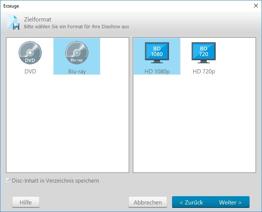Cancel with the Abbrechen button
262x212 pixels.
(x=148, y=202)
